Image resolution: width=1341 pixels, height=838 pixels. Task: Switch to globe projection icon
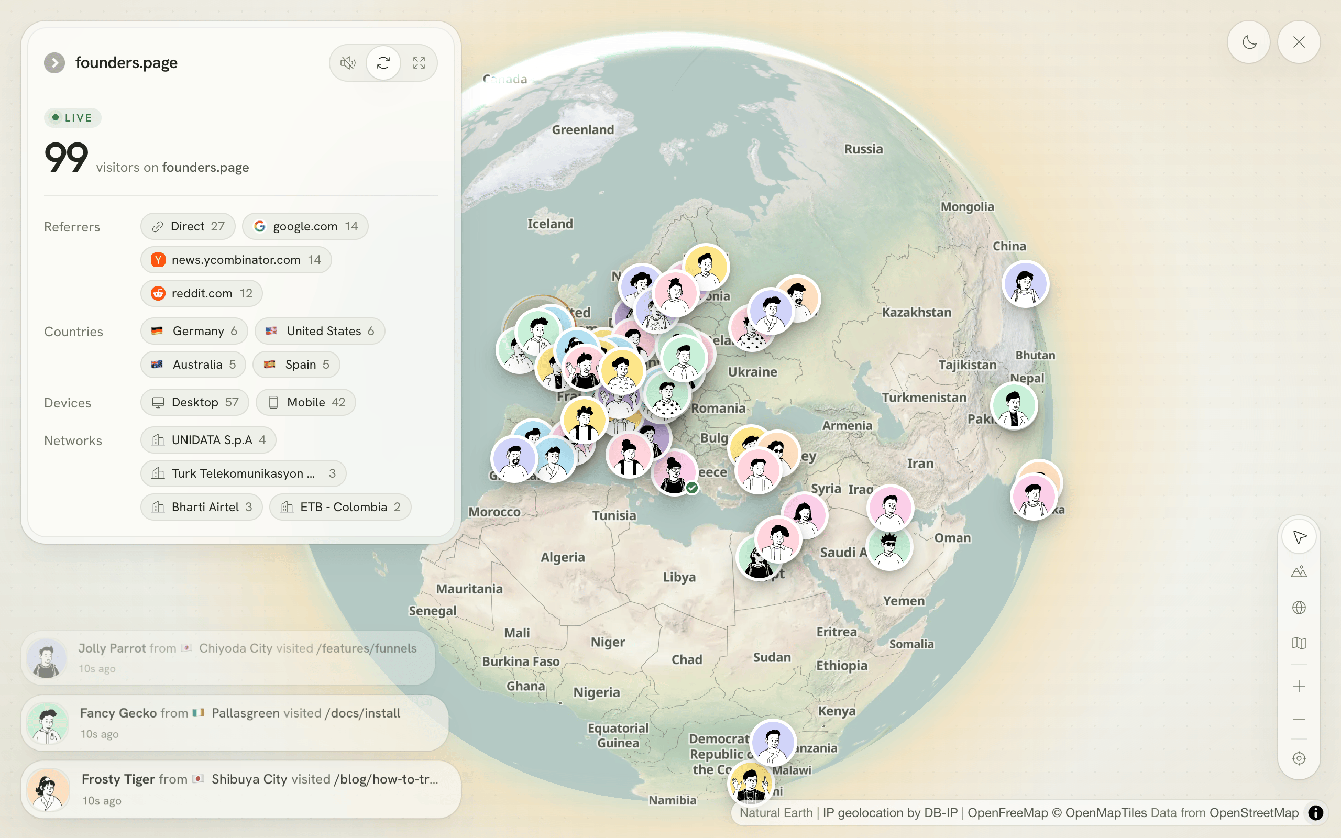pos(1299,608)
